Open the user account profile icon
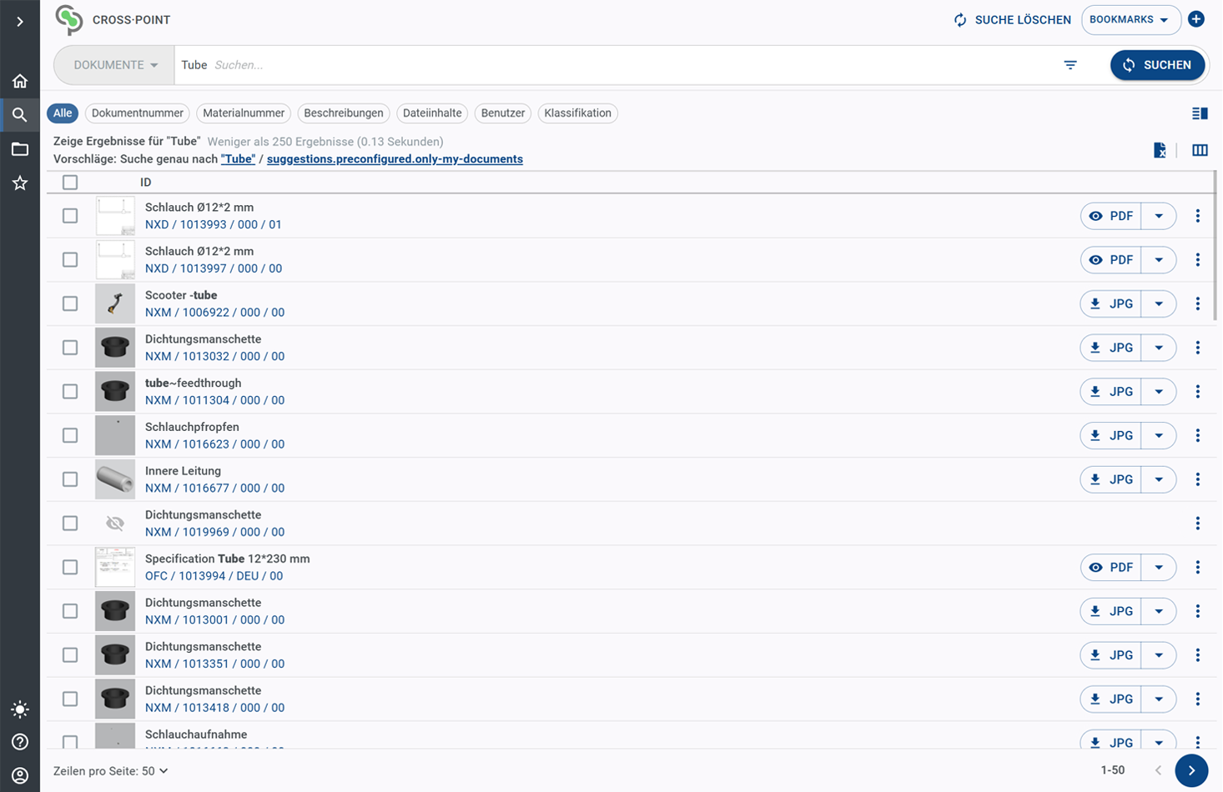1223x792 pixels. 20,775
